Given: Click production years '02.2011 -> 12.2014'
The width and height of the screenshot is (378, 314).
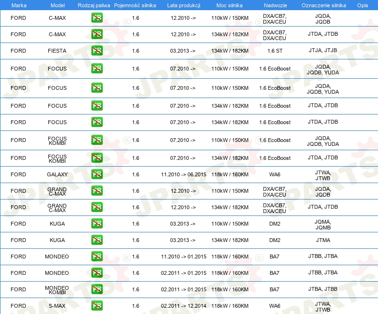Looking at the screenshot, I should (184, 306).
